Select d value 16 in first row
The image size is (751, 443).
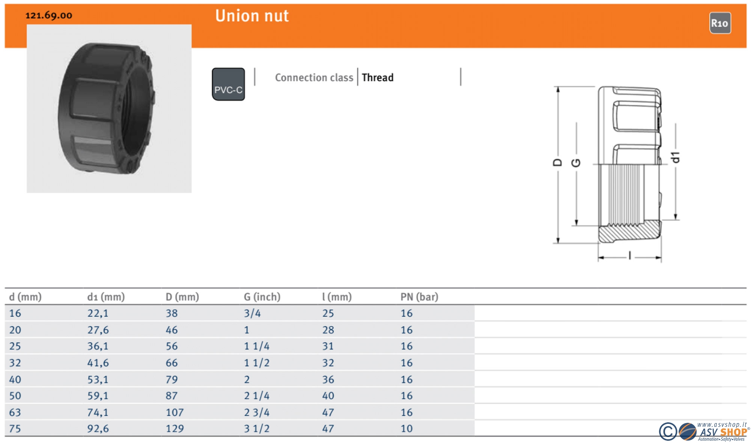pyautogui.click(x=15, y=313)
